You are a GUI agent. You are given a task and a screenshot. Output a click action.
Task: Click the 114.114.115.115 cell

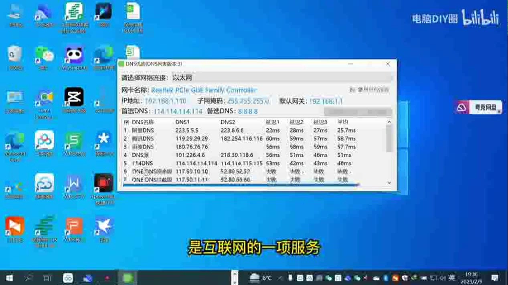coord(241,163)
